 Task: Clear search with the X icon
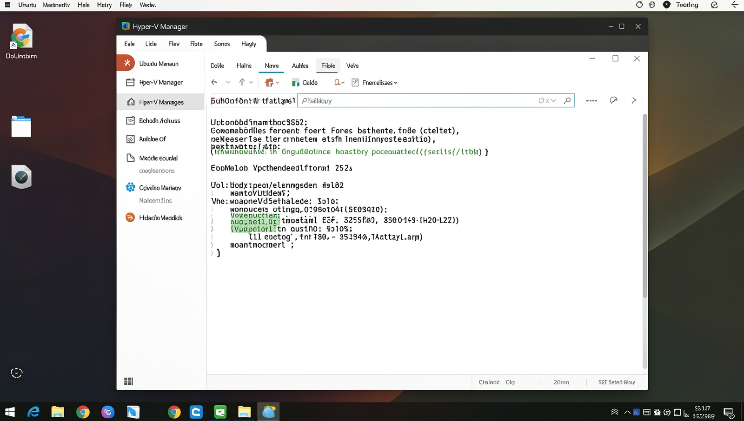[547, 100]
